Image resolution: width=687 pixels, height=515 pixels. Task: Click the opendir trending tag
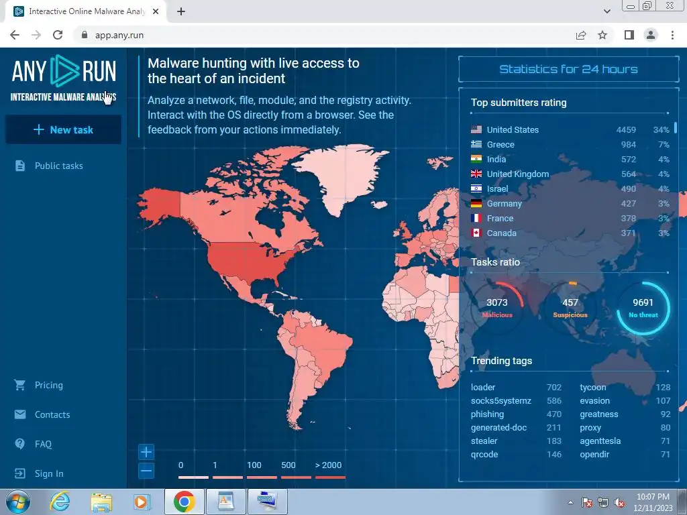click(594, 455)
